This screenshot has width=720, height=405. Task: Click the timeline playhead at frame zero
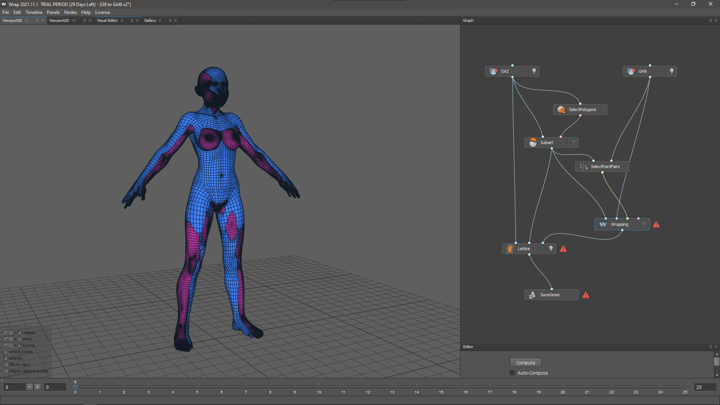76,387
